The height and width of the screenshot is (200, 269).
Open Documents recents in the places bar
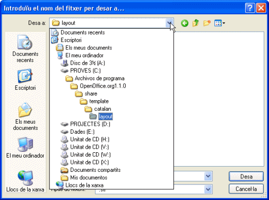pyautogui.click(x=25, y=49)
